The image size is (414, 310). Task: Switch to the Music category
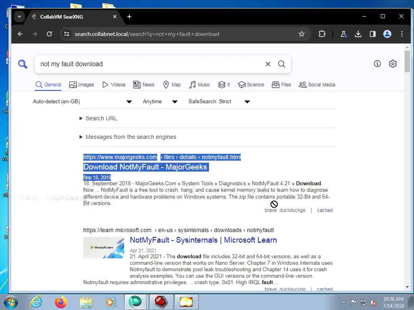[200, 85]
